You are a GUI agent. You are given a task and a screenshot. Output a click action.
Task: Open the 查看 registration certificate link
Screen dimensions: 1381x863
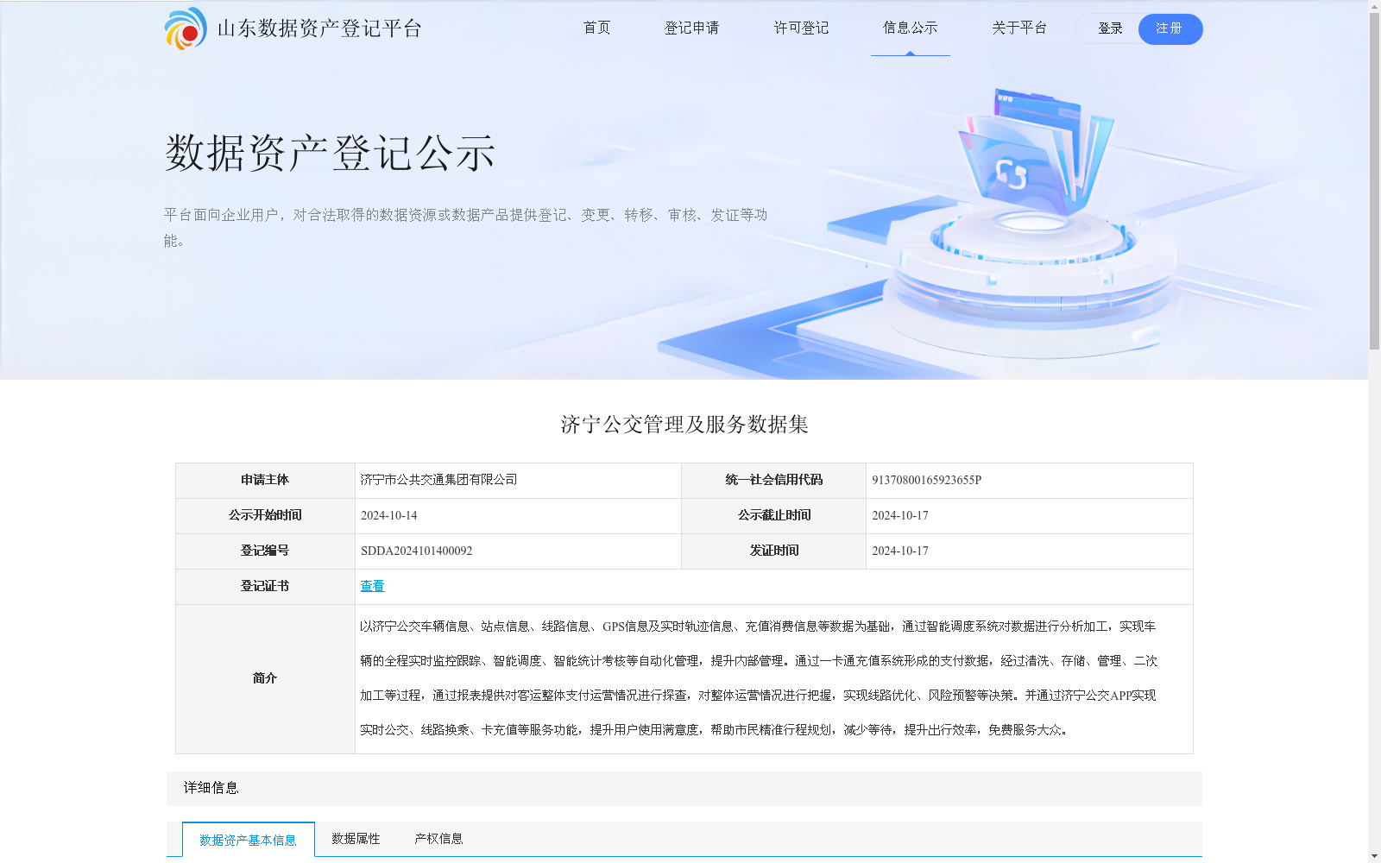(372, 586)
